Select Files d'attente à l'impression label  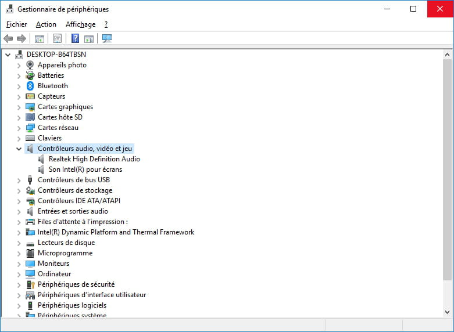[x=83, y=222]
